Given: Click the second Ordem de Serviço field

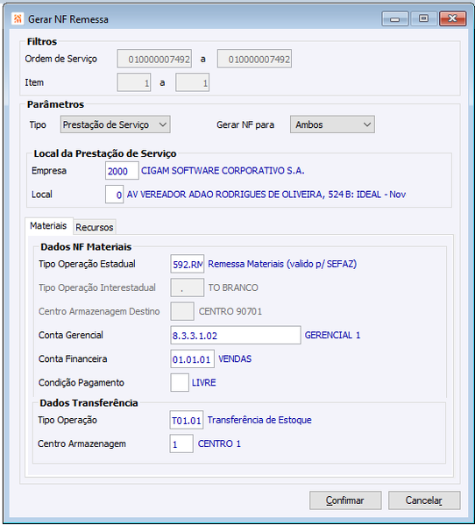Looking at the screenshot, I should point(254,59).
